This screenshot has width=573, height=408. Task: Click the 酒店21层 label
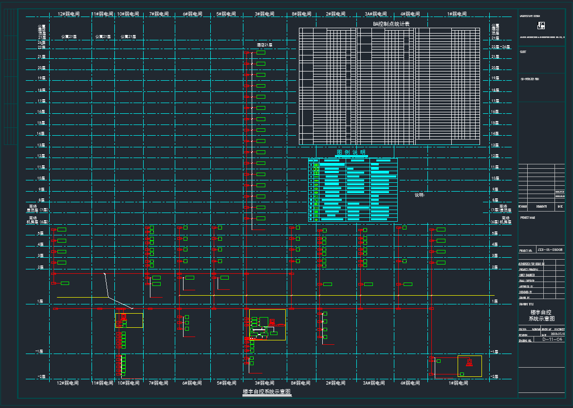[264, 45]
